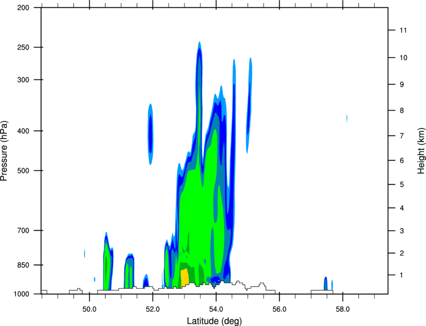This screenshot has height=326, width=426.
Task: Click the isolated blue blob near 52.0 latitude
Action: [x=150, y=134]
